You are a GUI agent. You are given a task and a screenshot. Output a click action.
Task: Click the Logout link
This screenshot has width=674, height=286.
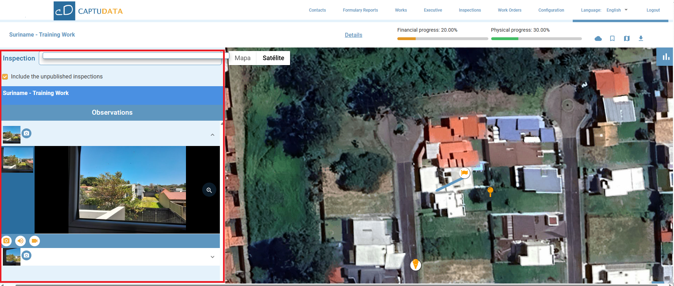pos(653,10)
